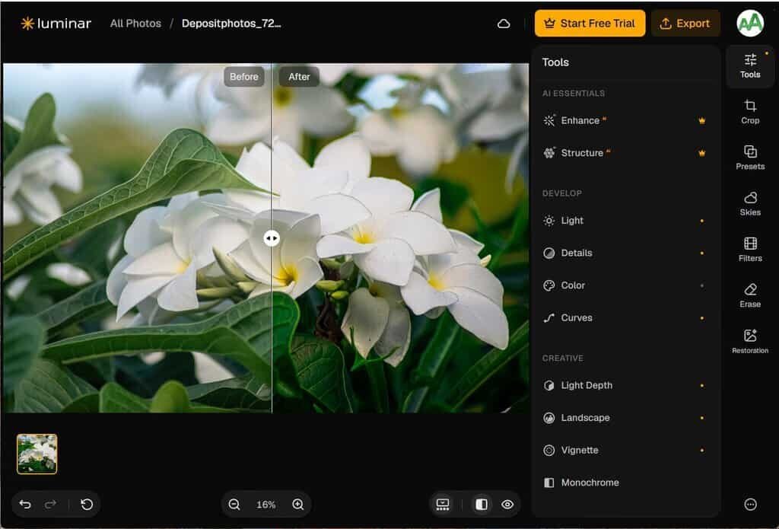Open the Skies panel
Image resolution: width=779 pixels, height=529 pixels.
tap(749, 204)
